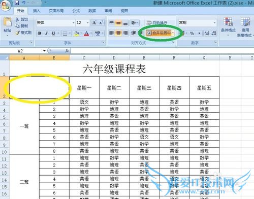Switch to the 审阅 tab
The height and width of the screenshot is (199, 254).
(x=108, y=11)
